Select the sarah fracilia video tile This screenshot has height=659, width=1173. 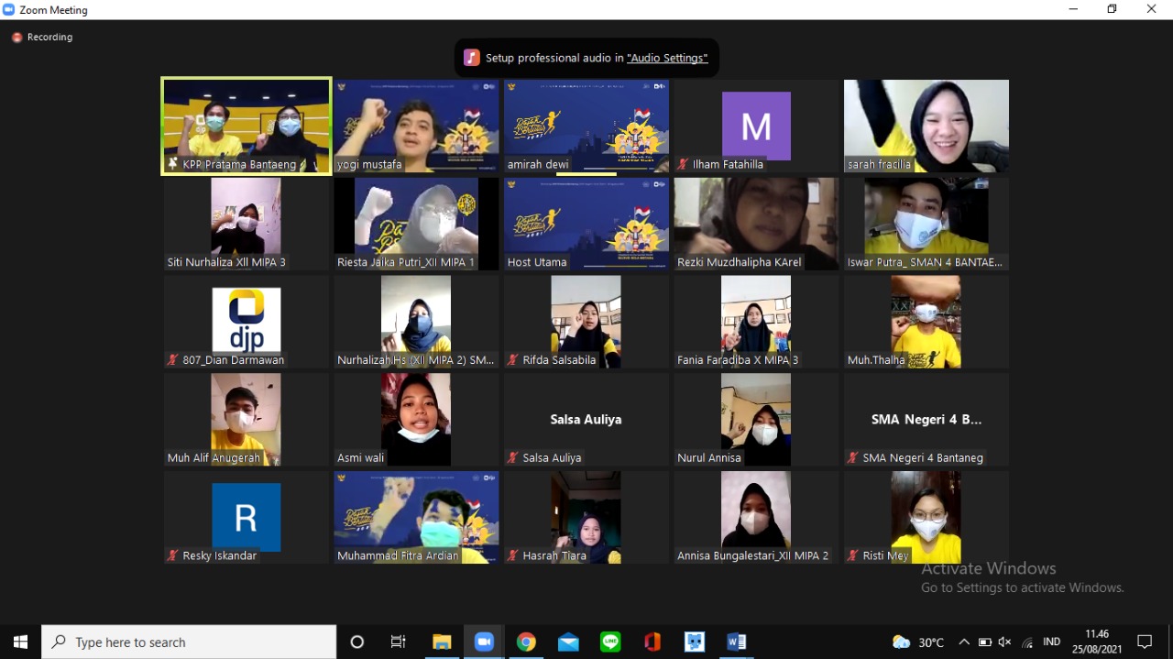click(926, 126)
